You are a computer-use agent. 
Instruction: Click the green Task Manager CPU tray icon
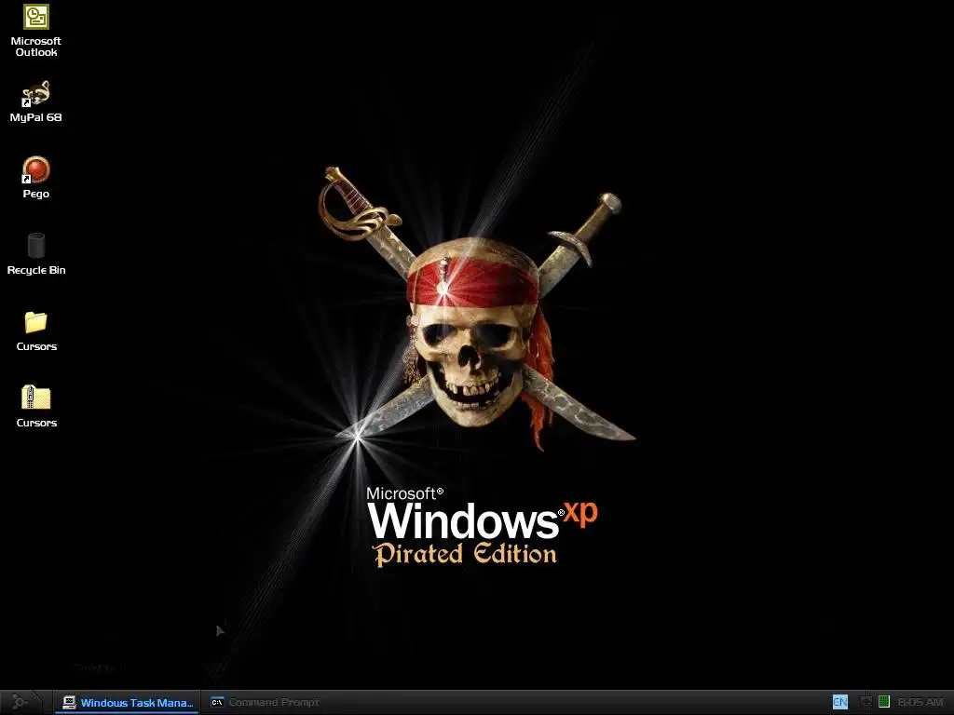coord(884,702)
